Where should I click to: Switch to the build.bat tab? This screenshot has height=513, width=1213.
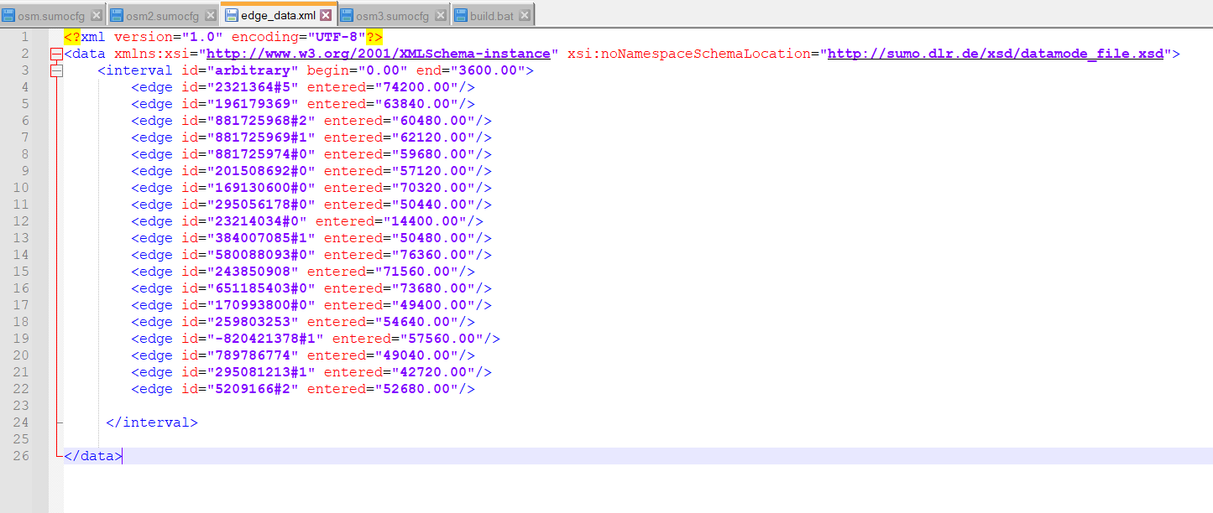click(491, 16)
